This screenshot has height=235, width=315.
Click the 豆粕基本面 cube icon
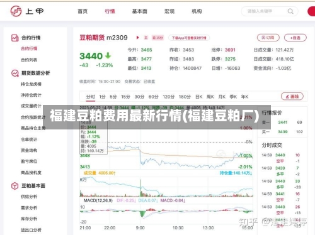tap(14, 186)
